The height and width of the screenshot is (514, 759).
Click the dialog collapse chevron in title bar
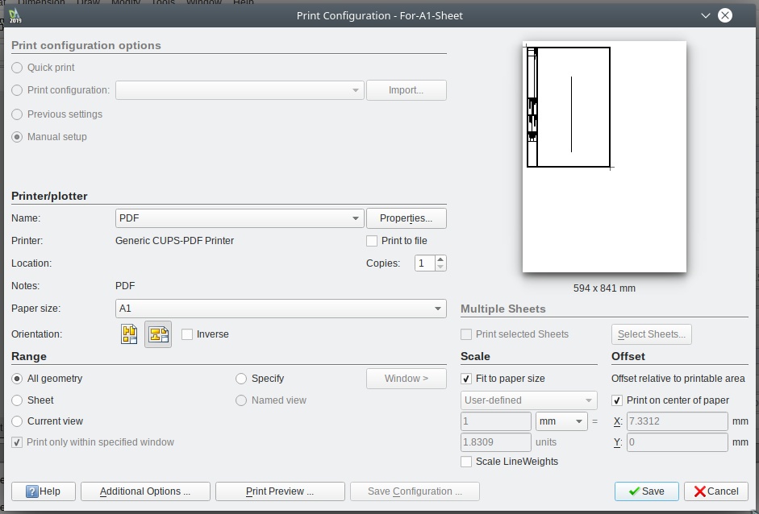706,15
